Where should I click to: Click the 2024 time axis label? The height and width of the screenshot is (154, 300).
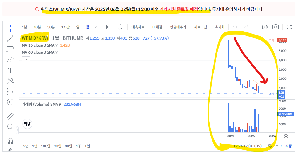pyautogui.click(x=230, y=136)
